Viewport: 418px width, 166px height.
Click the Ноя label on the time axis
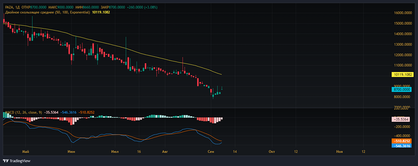(x=339, y=152)
